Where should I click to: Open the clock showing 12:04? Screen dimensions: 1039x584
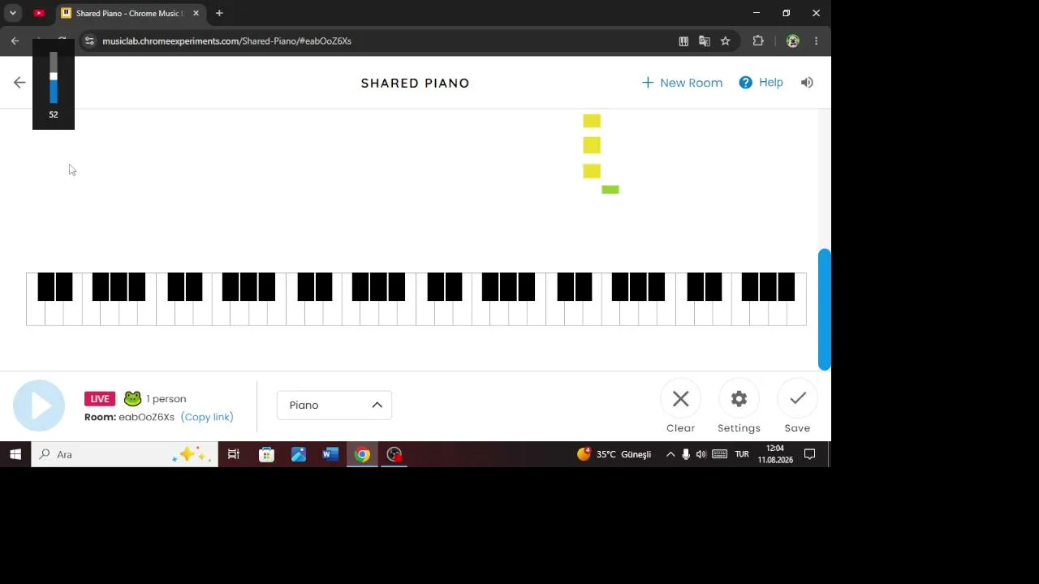click(775, 454)
